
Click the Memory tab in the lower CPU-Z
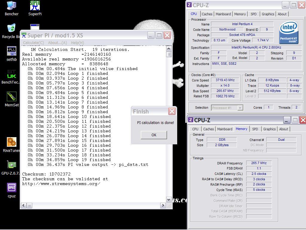point(241,129)
